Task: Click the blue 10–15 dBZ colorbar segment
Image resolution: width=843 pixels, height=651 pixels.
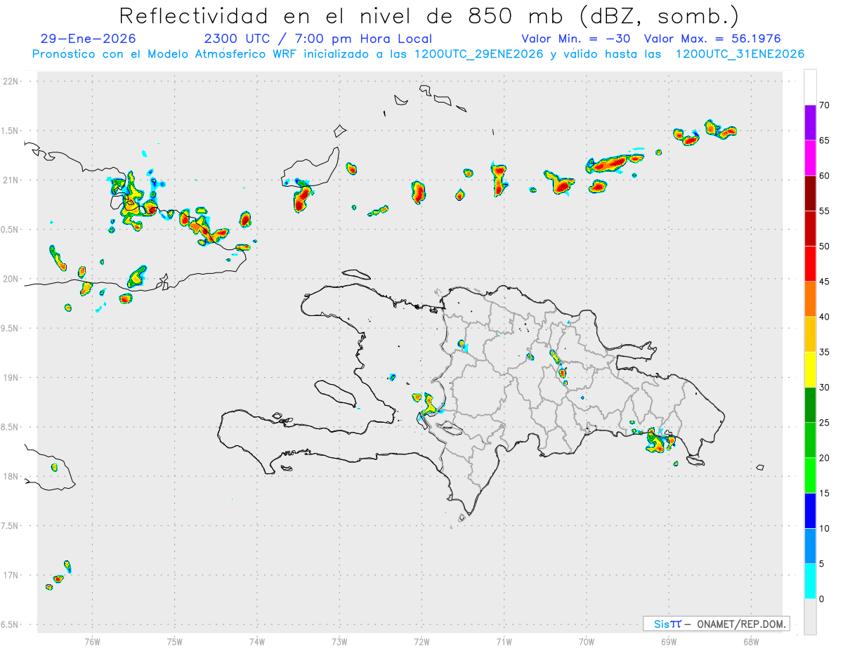Action: (810, 511)
